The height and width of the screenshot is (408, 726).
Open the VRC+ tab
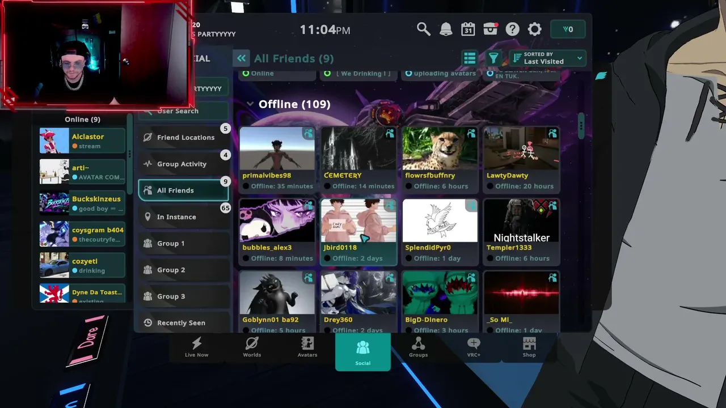474,347
